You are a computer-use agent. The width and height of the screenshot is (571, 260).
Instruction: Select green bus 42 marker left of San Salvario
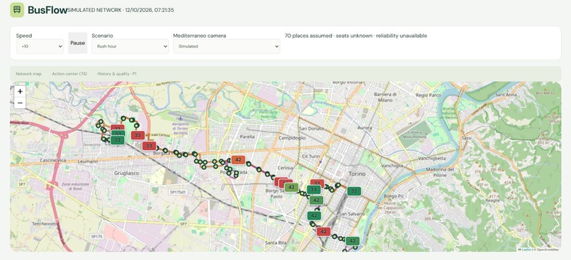(x=314, y=216)
